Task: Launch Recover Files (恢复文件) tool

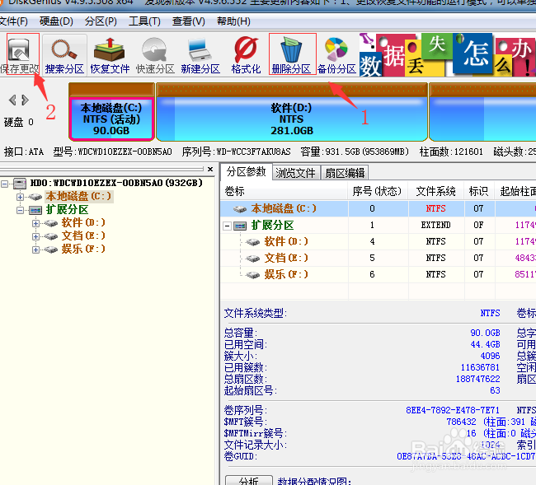Action: tap(110, 54)
